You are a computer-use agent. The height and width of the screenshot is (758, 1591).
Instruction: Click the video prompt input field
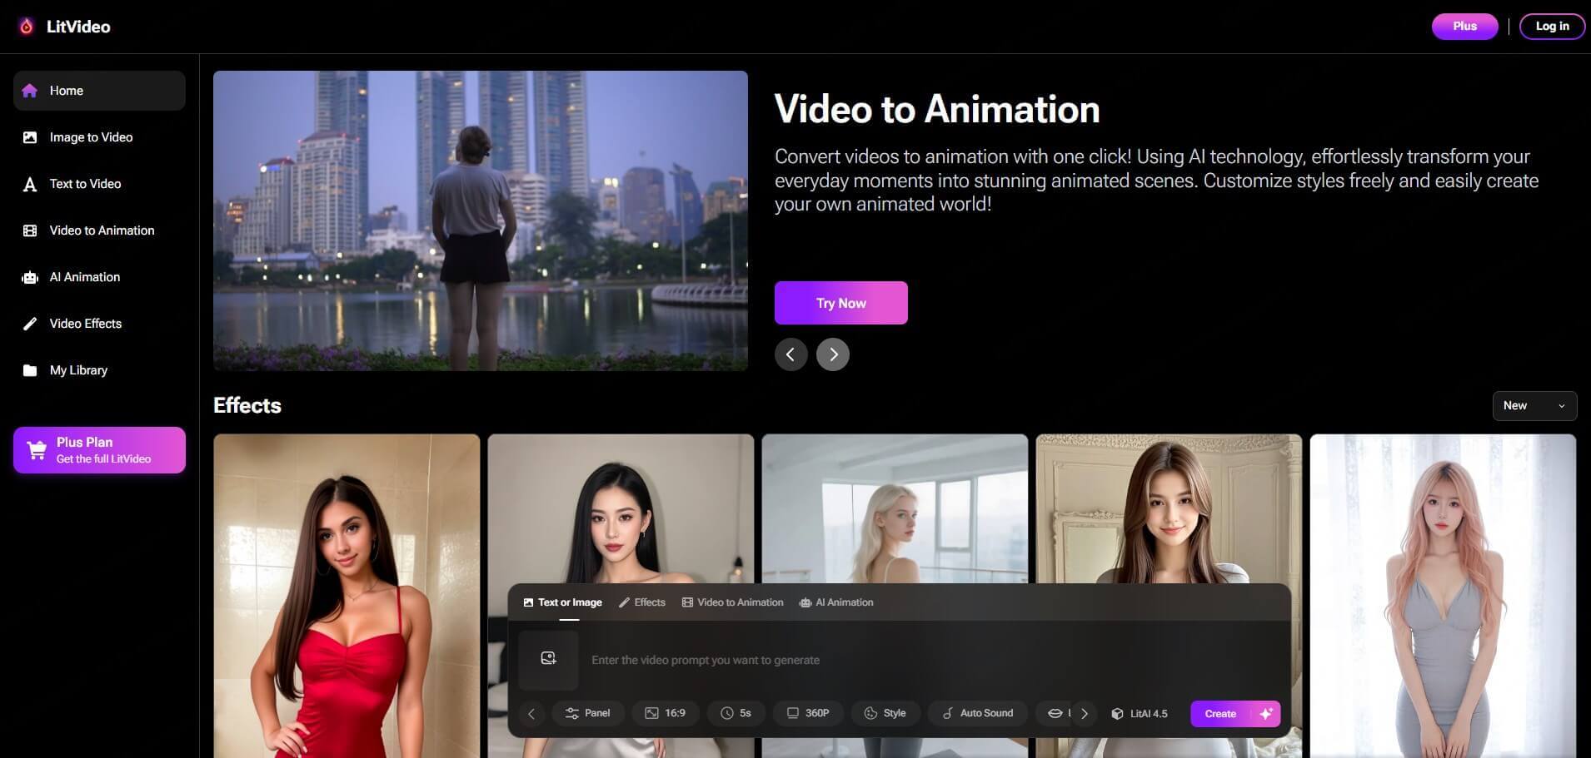tap(750, 659)
